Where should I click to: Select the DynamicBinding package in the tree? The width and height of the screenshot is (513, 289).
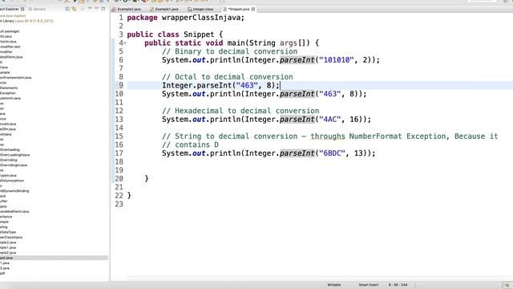click(x=14, y=191)
